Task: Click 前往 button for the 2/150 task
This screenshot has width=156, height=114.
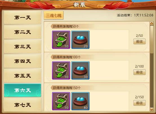Action: click(139, 103)
